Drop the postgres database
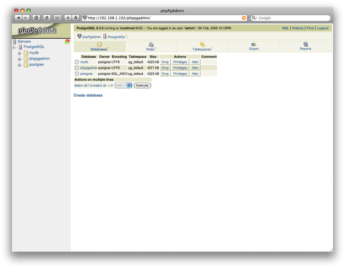The height and width of the screenshot is (268, 345). click(x=165, y=74)
